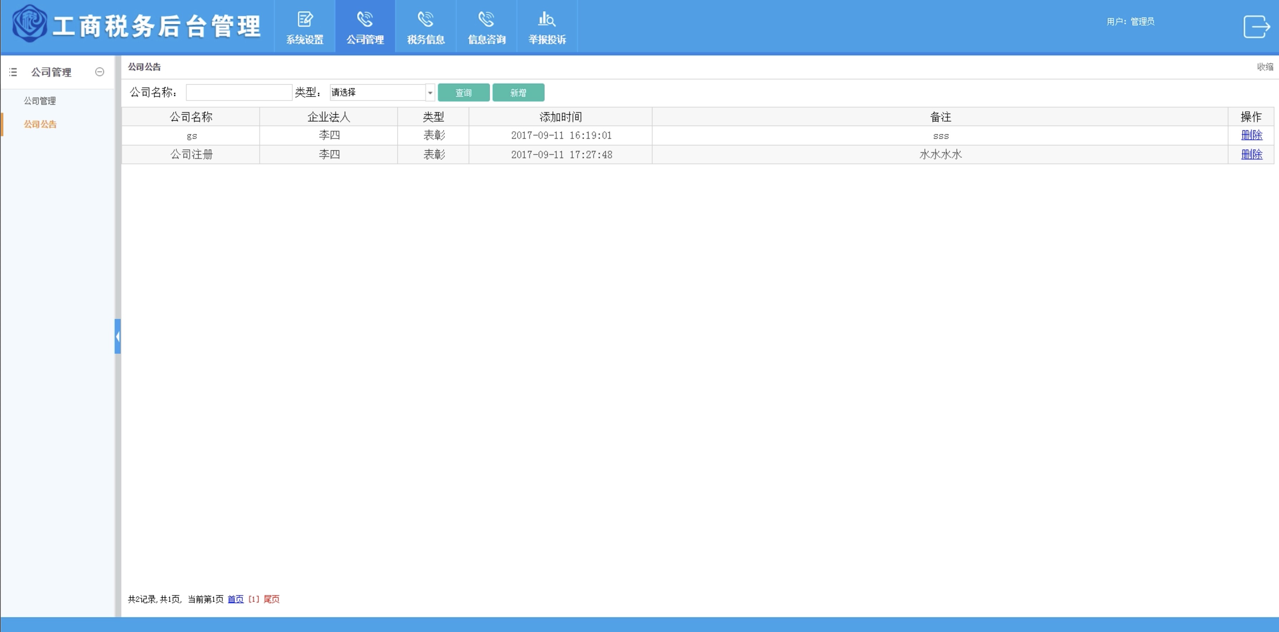Delete the 公司注册 row
Screen dimensions: 1279x632
pyautogui.click(x=1251, y=154)
